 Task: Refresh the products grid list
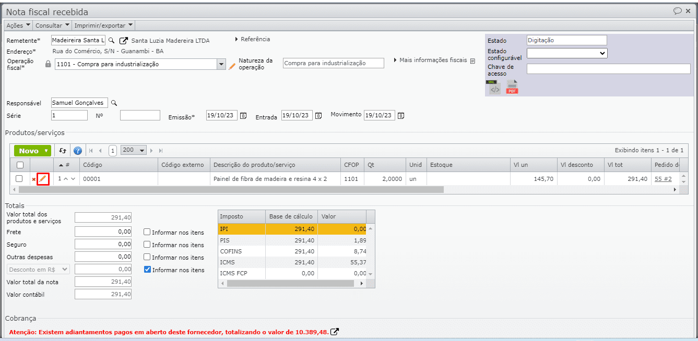click(63, 151)
